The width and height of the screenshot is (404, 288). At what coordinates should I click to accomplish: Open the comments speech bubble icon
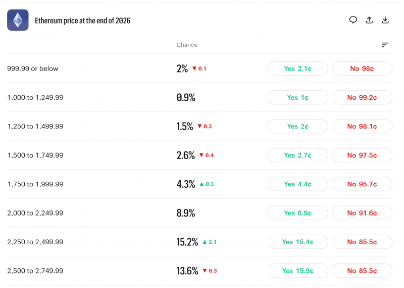click(x=353, y=20)
